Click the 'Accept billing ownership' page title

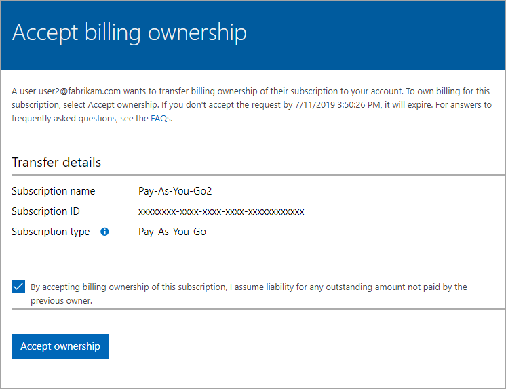130,33
